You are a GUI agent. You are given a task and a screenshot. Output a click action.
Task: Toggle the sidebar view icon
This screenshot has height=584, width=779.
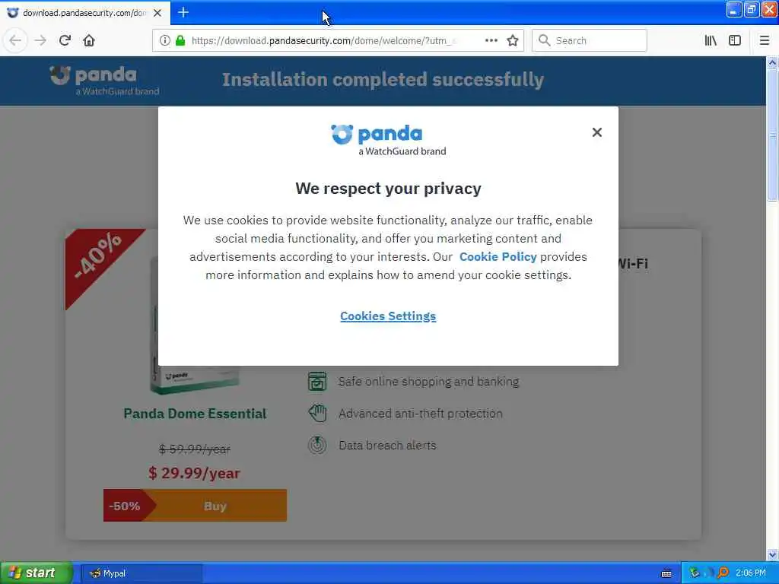tap(735, 41)
